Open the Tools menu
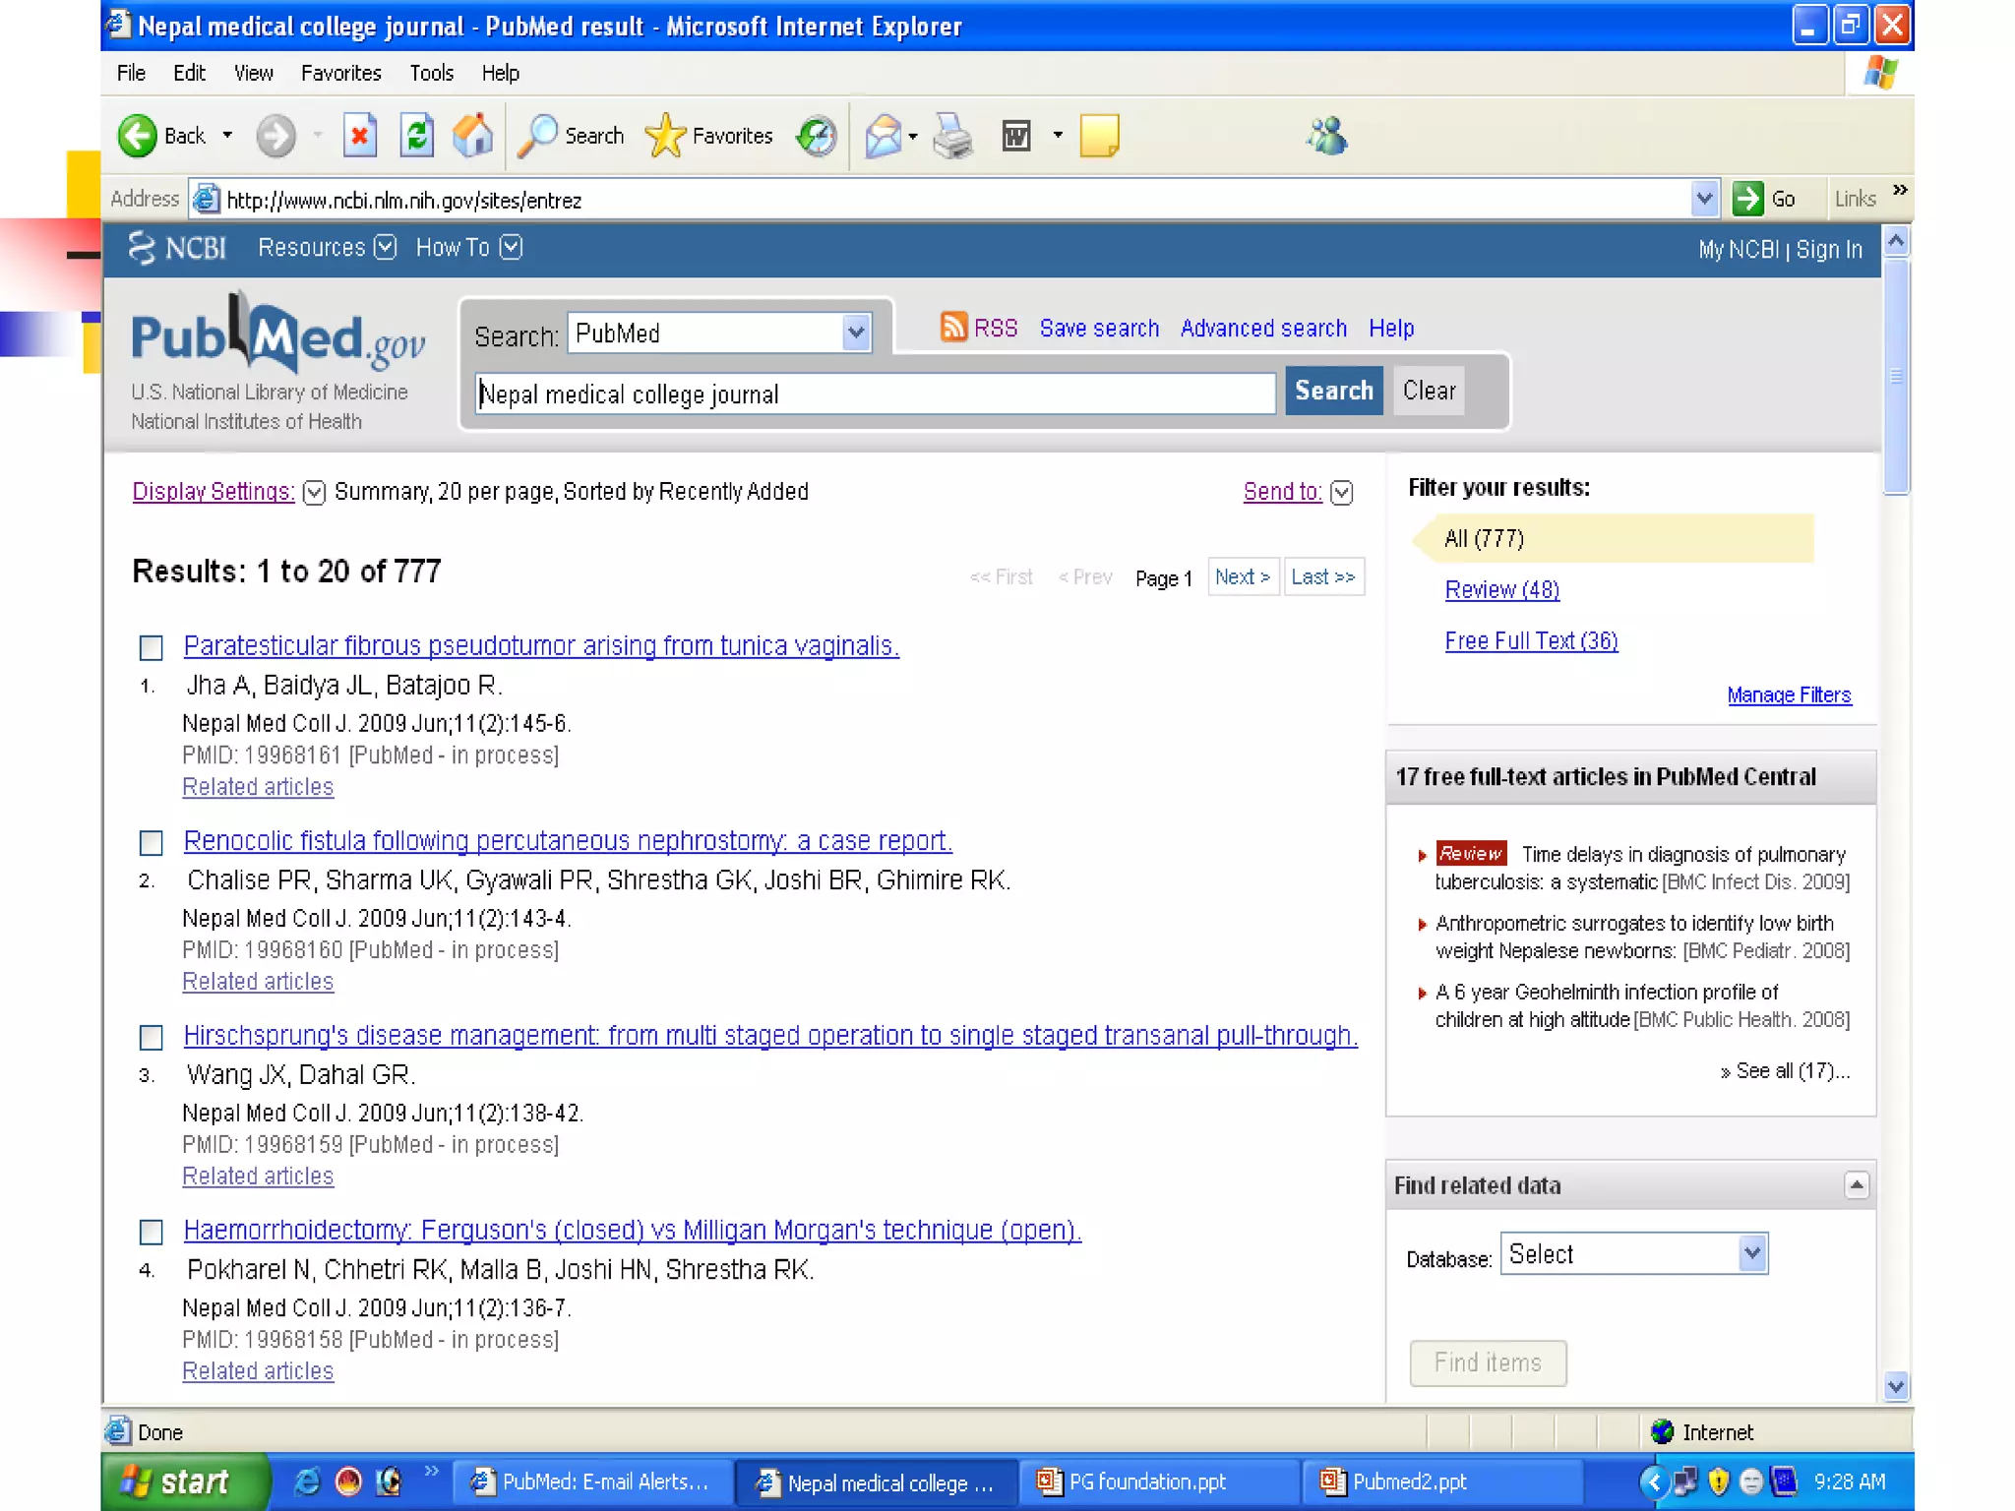 pyautogui.click(x=431, y=73)
